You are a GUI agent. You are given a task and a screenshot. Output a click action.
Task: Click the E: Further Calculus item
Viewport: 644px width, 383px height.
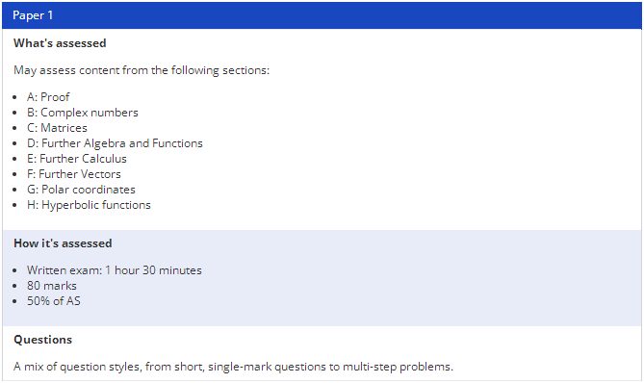(x=77, y=159)
